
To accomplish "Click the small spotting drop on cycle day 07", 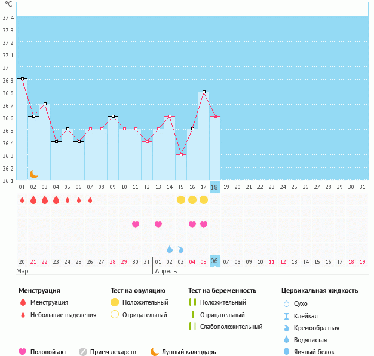I will (90, 200).
